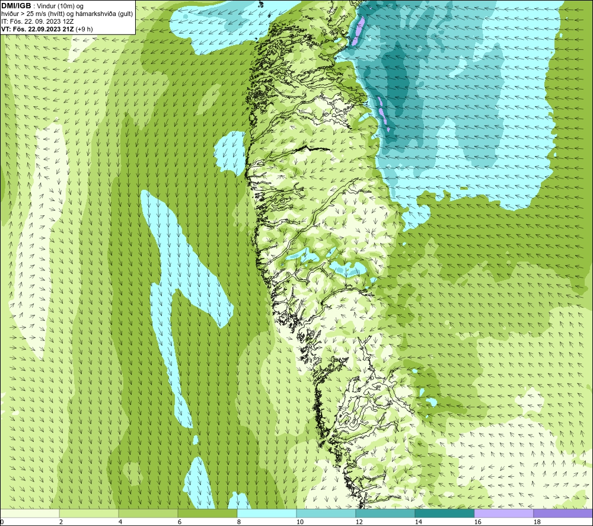Select the 14–16 dark teal legend swatch

coord(444,513)
